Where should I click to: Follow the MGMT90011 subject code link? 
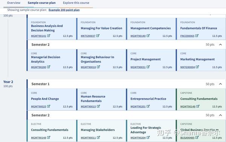pyautogui.click(x=88, y=138)
